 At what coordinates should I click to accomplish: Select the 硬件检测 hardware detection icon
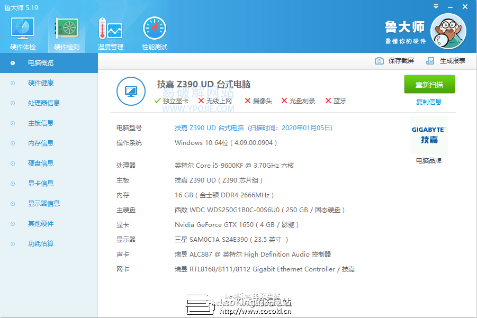pos(67,33)
